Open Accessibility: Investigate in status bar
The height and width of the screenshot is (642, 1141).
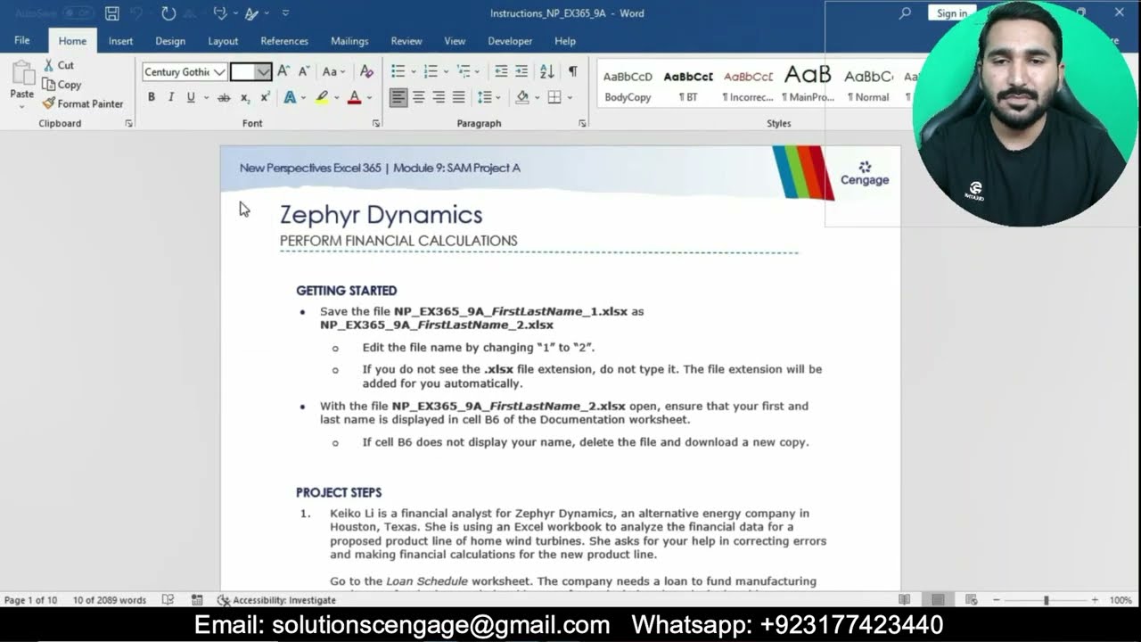(x=276, y=600)
